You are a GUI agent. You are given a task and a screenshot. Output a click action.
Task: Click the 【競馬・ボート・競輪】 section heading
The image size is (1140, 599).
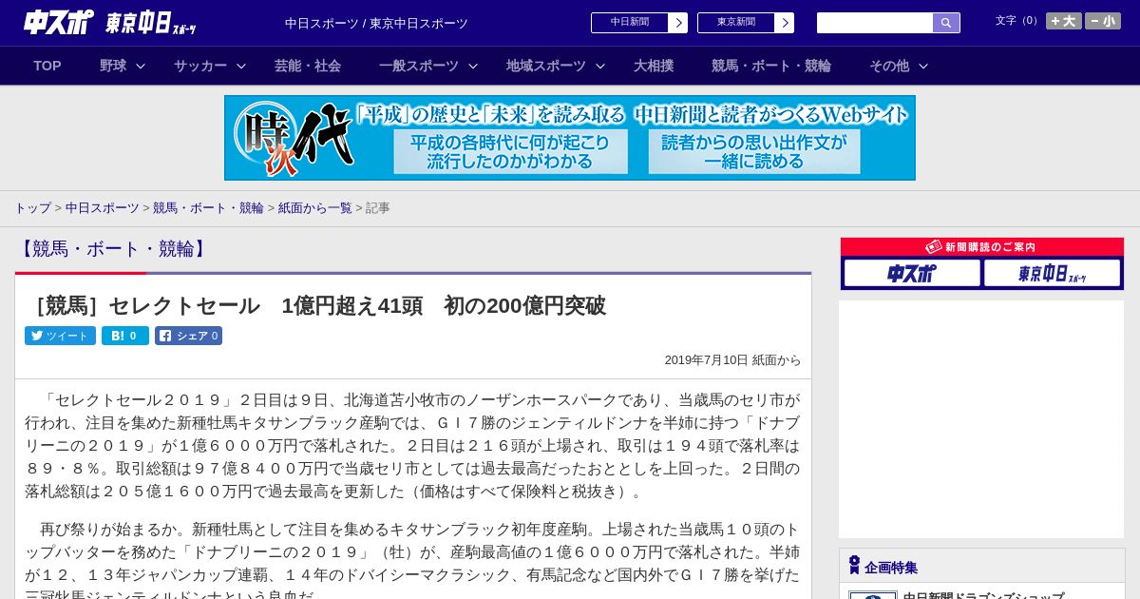point(113,249)
